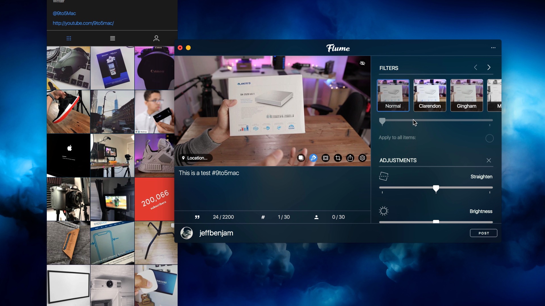
Task: Enable Apply to all items toggle
Action: 489,138
